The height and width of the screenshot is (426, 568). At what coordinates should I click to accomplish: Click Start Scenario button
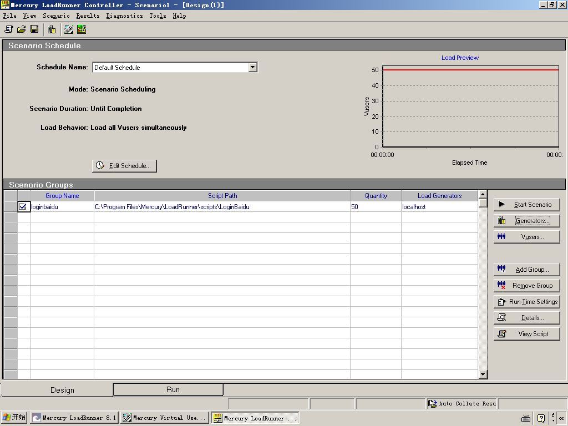527,205
